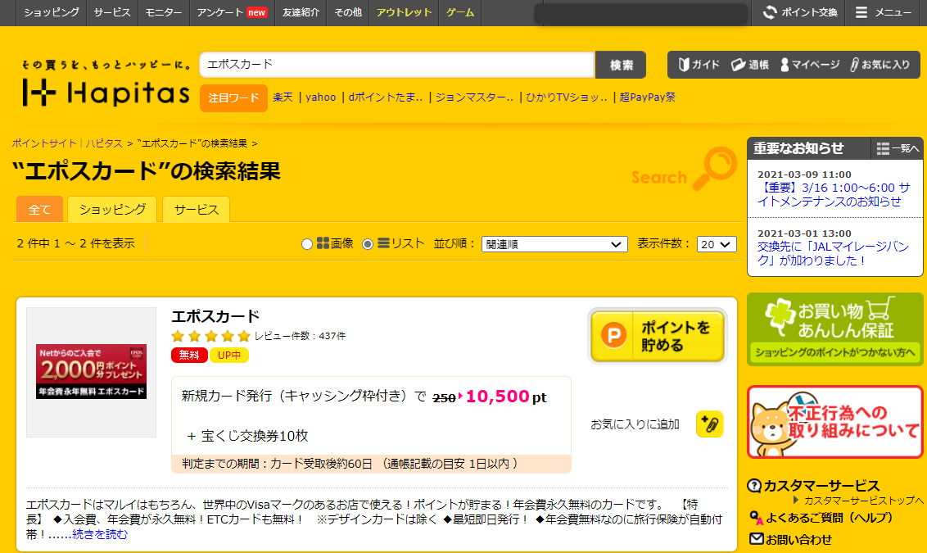The width and height of the screenshot is (927, 553).
Task: Click the 無料 badge
Action: [x=189, y=355]
